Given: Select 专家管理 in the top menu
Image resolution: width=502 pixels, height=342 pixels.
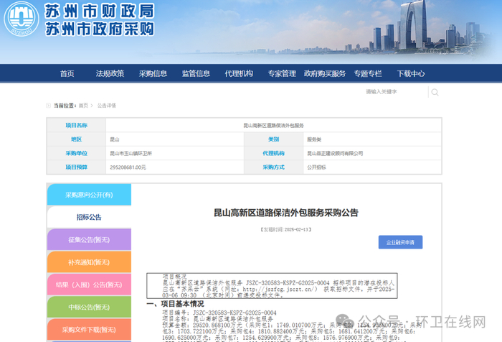Looking at the screenshot, I should (x=282, y=73).
